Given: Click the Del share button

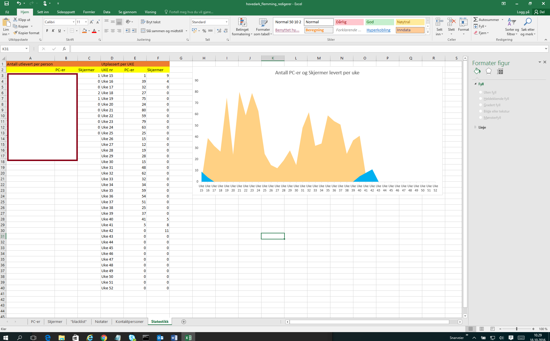Looking at the screenshot, I should point(540,12).
